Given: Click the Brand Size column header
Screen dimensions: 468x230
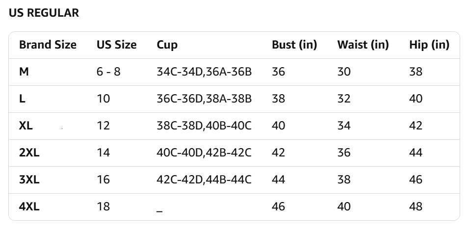Looking at the screenshot, I should 48,45.
